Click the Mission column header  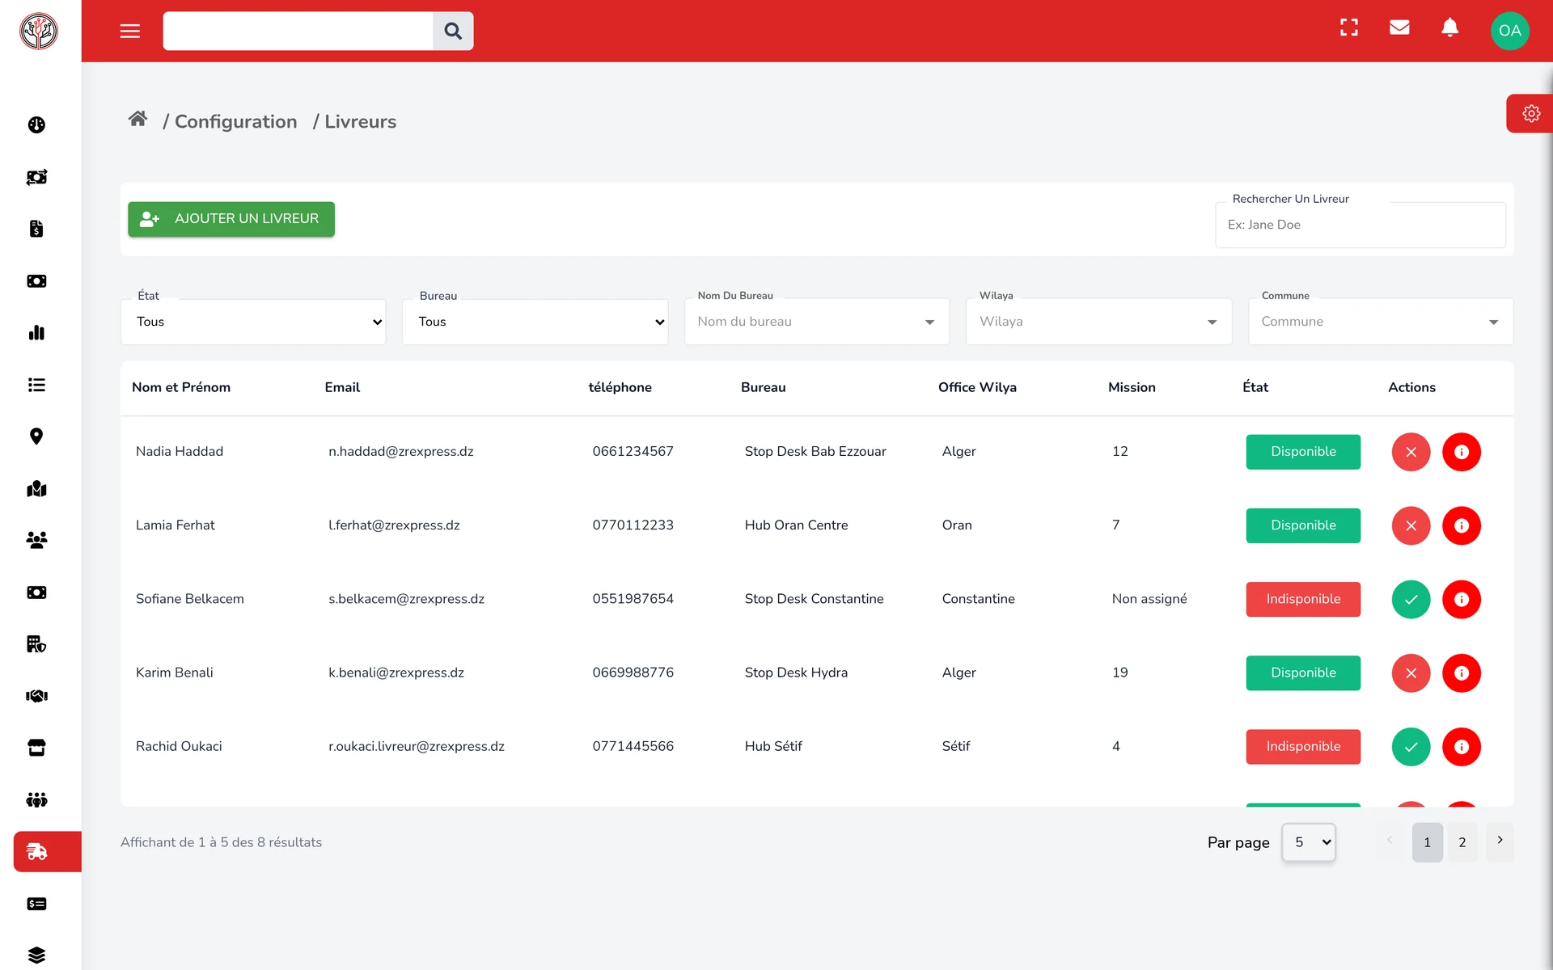point(1132,387)
